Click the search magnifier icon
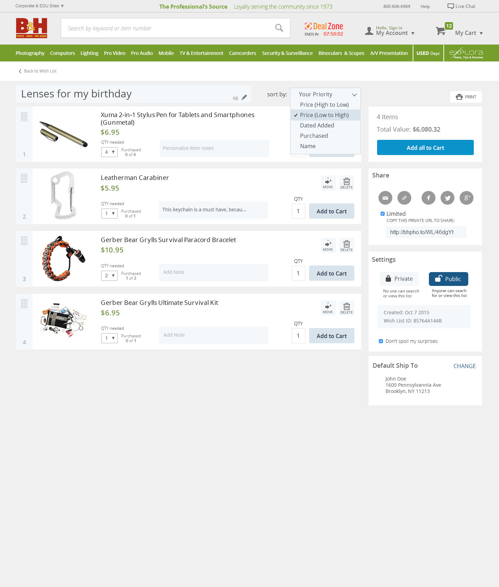Viewport: 499px width, 587px height. 279,28
